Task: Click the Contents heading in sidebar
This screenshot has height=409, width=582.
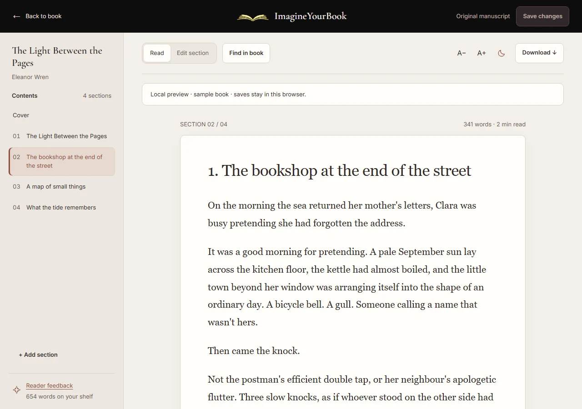Action: (x=25, y=96)
